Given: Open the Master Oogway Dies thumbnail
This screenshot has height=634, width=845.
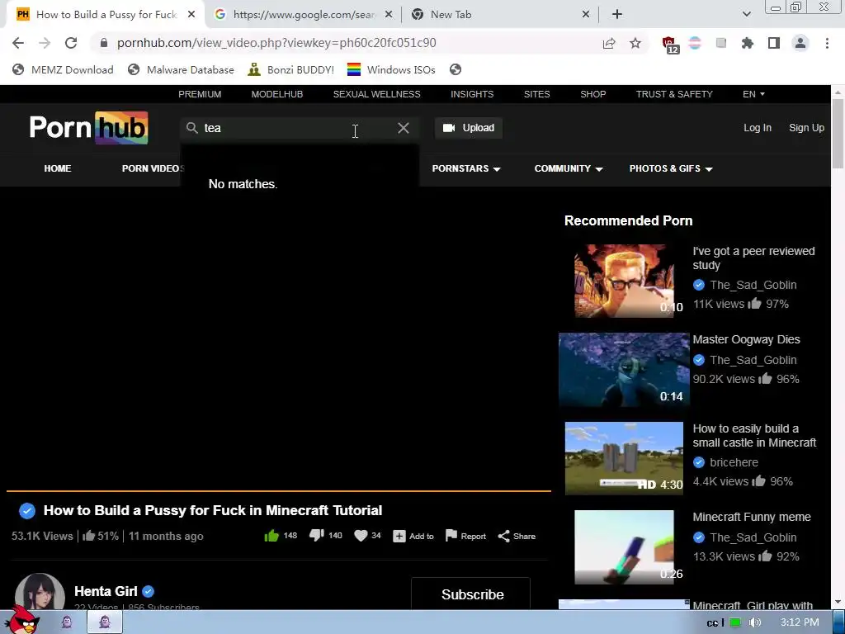Looking at the screenshot, I should pyautogui.click(x=624, y=369).
